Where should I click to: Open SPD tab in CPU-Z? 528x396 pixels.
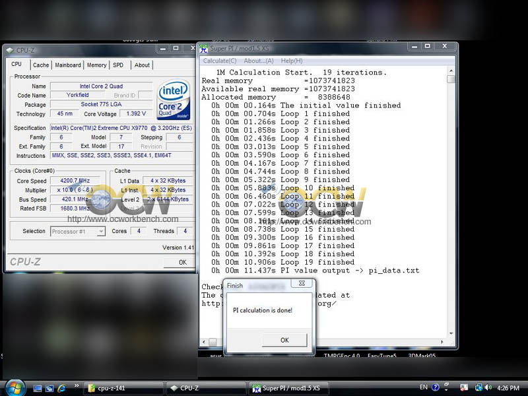118,65
